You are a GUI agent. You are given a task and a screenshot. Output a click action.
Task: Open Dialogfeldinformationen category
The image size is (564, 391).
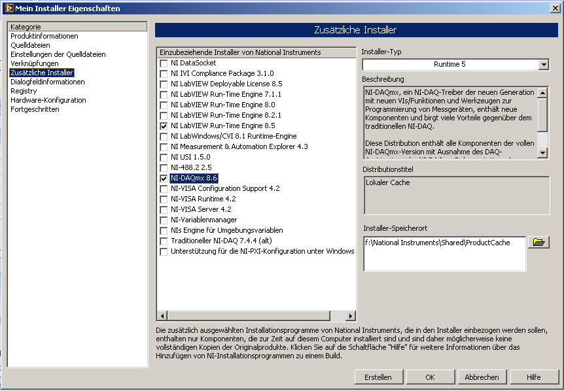click(x=48, y=82)
